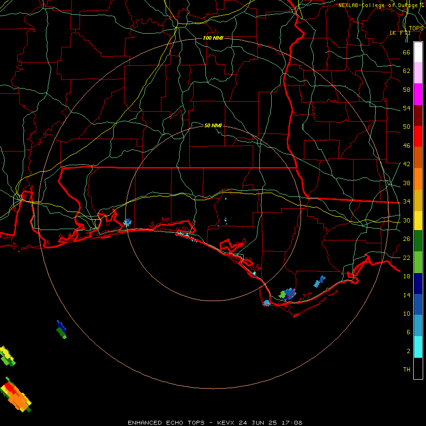This screenshot has height=426, width=426.
Task: Click the "42" scale label
Action: pyautogui.click(x=407, y=164)
